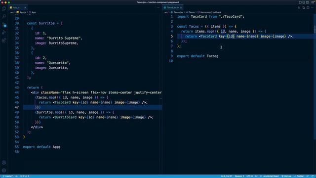Click 'export default App;' line

[x=41, y=147]
